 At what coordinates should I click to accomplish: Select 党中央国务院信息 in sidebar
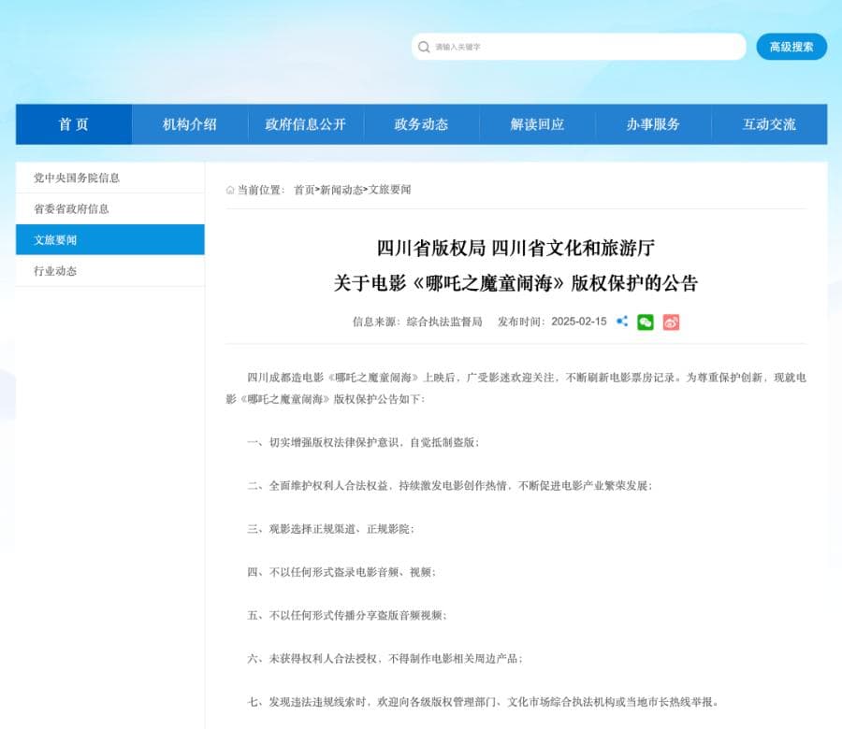point(110,178)
